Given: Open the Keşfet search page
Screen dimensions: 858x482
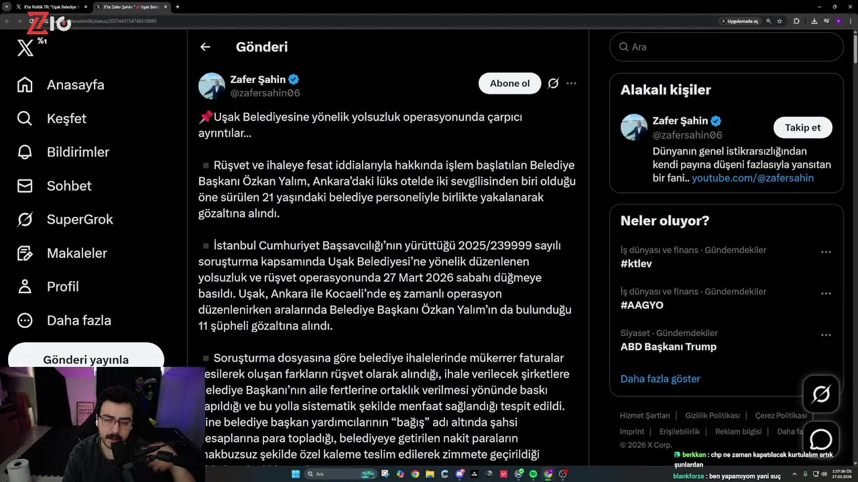Looking at the screenshot, I should [x=52, y=118].
